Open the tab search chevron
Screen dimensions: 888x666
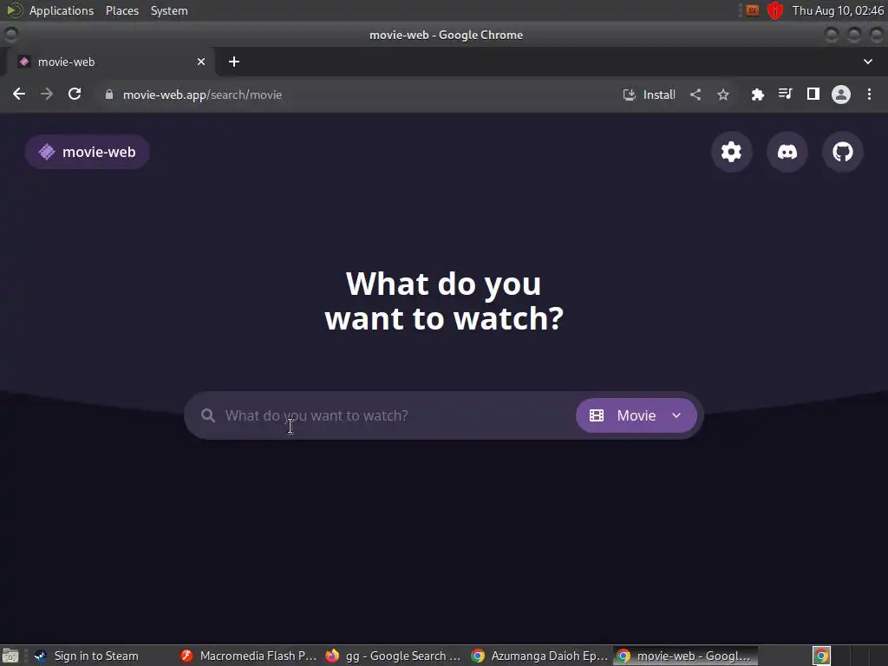click(x=867, y=62)
